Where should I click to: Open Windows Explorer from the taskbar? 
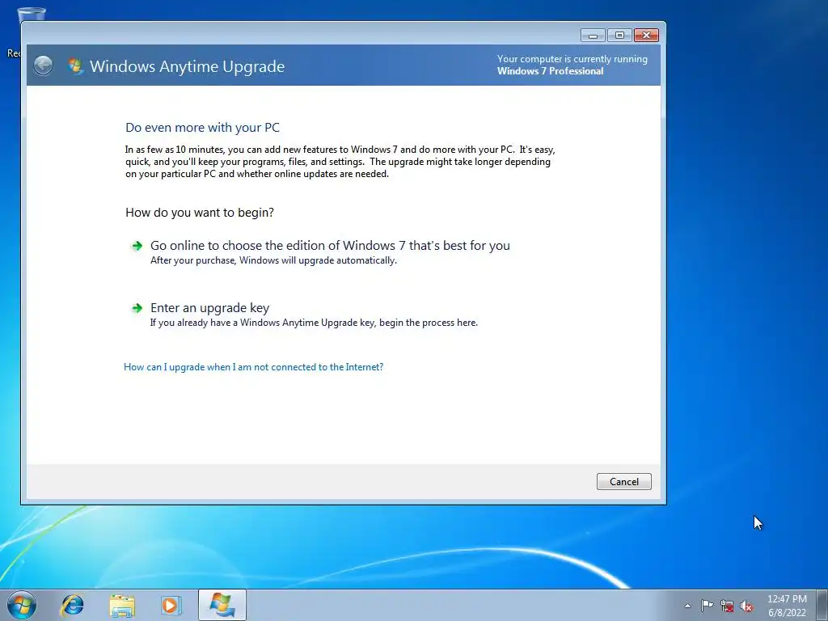(122, 606)
